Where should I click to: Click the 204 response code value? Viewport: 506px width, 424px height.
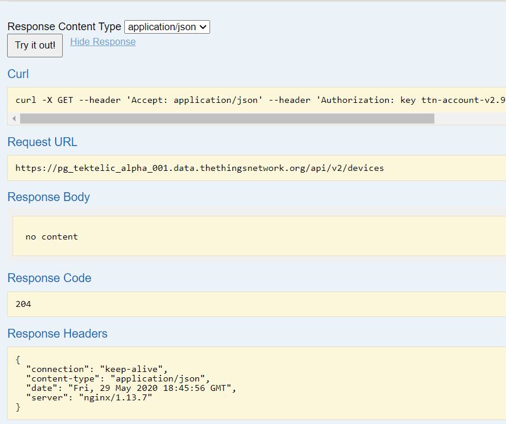[23, 304]
